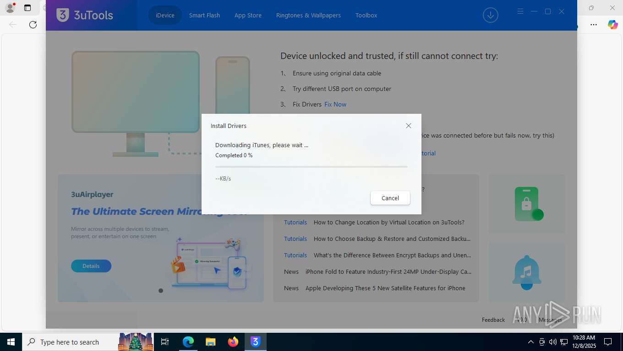Cancel the iTunes driver download
Viewport: 623px width, 351px height.
[x=390, y=198]
